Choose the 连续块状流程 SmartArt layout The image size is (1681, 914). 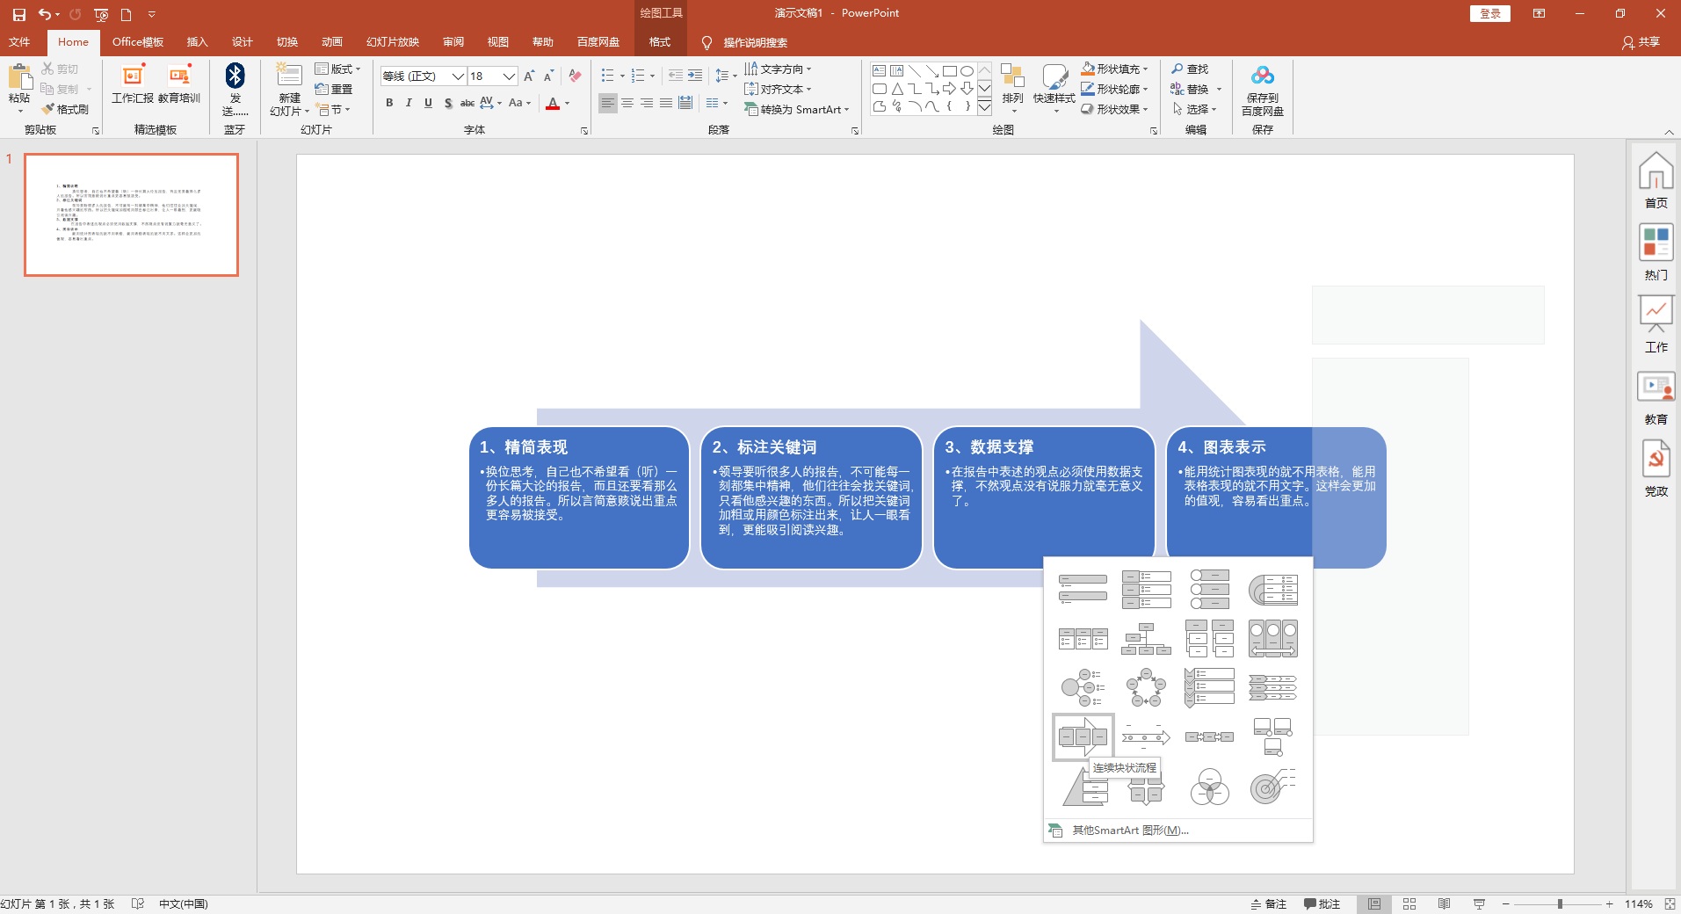click(x=1083, y=736)
